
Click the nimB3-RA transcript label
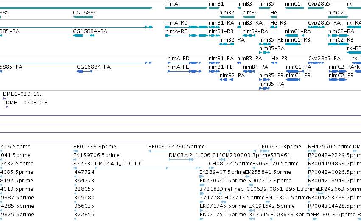[x=250, y=23]
